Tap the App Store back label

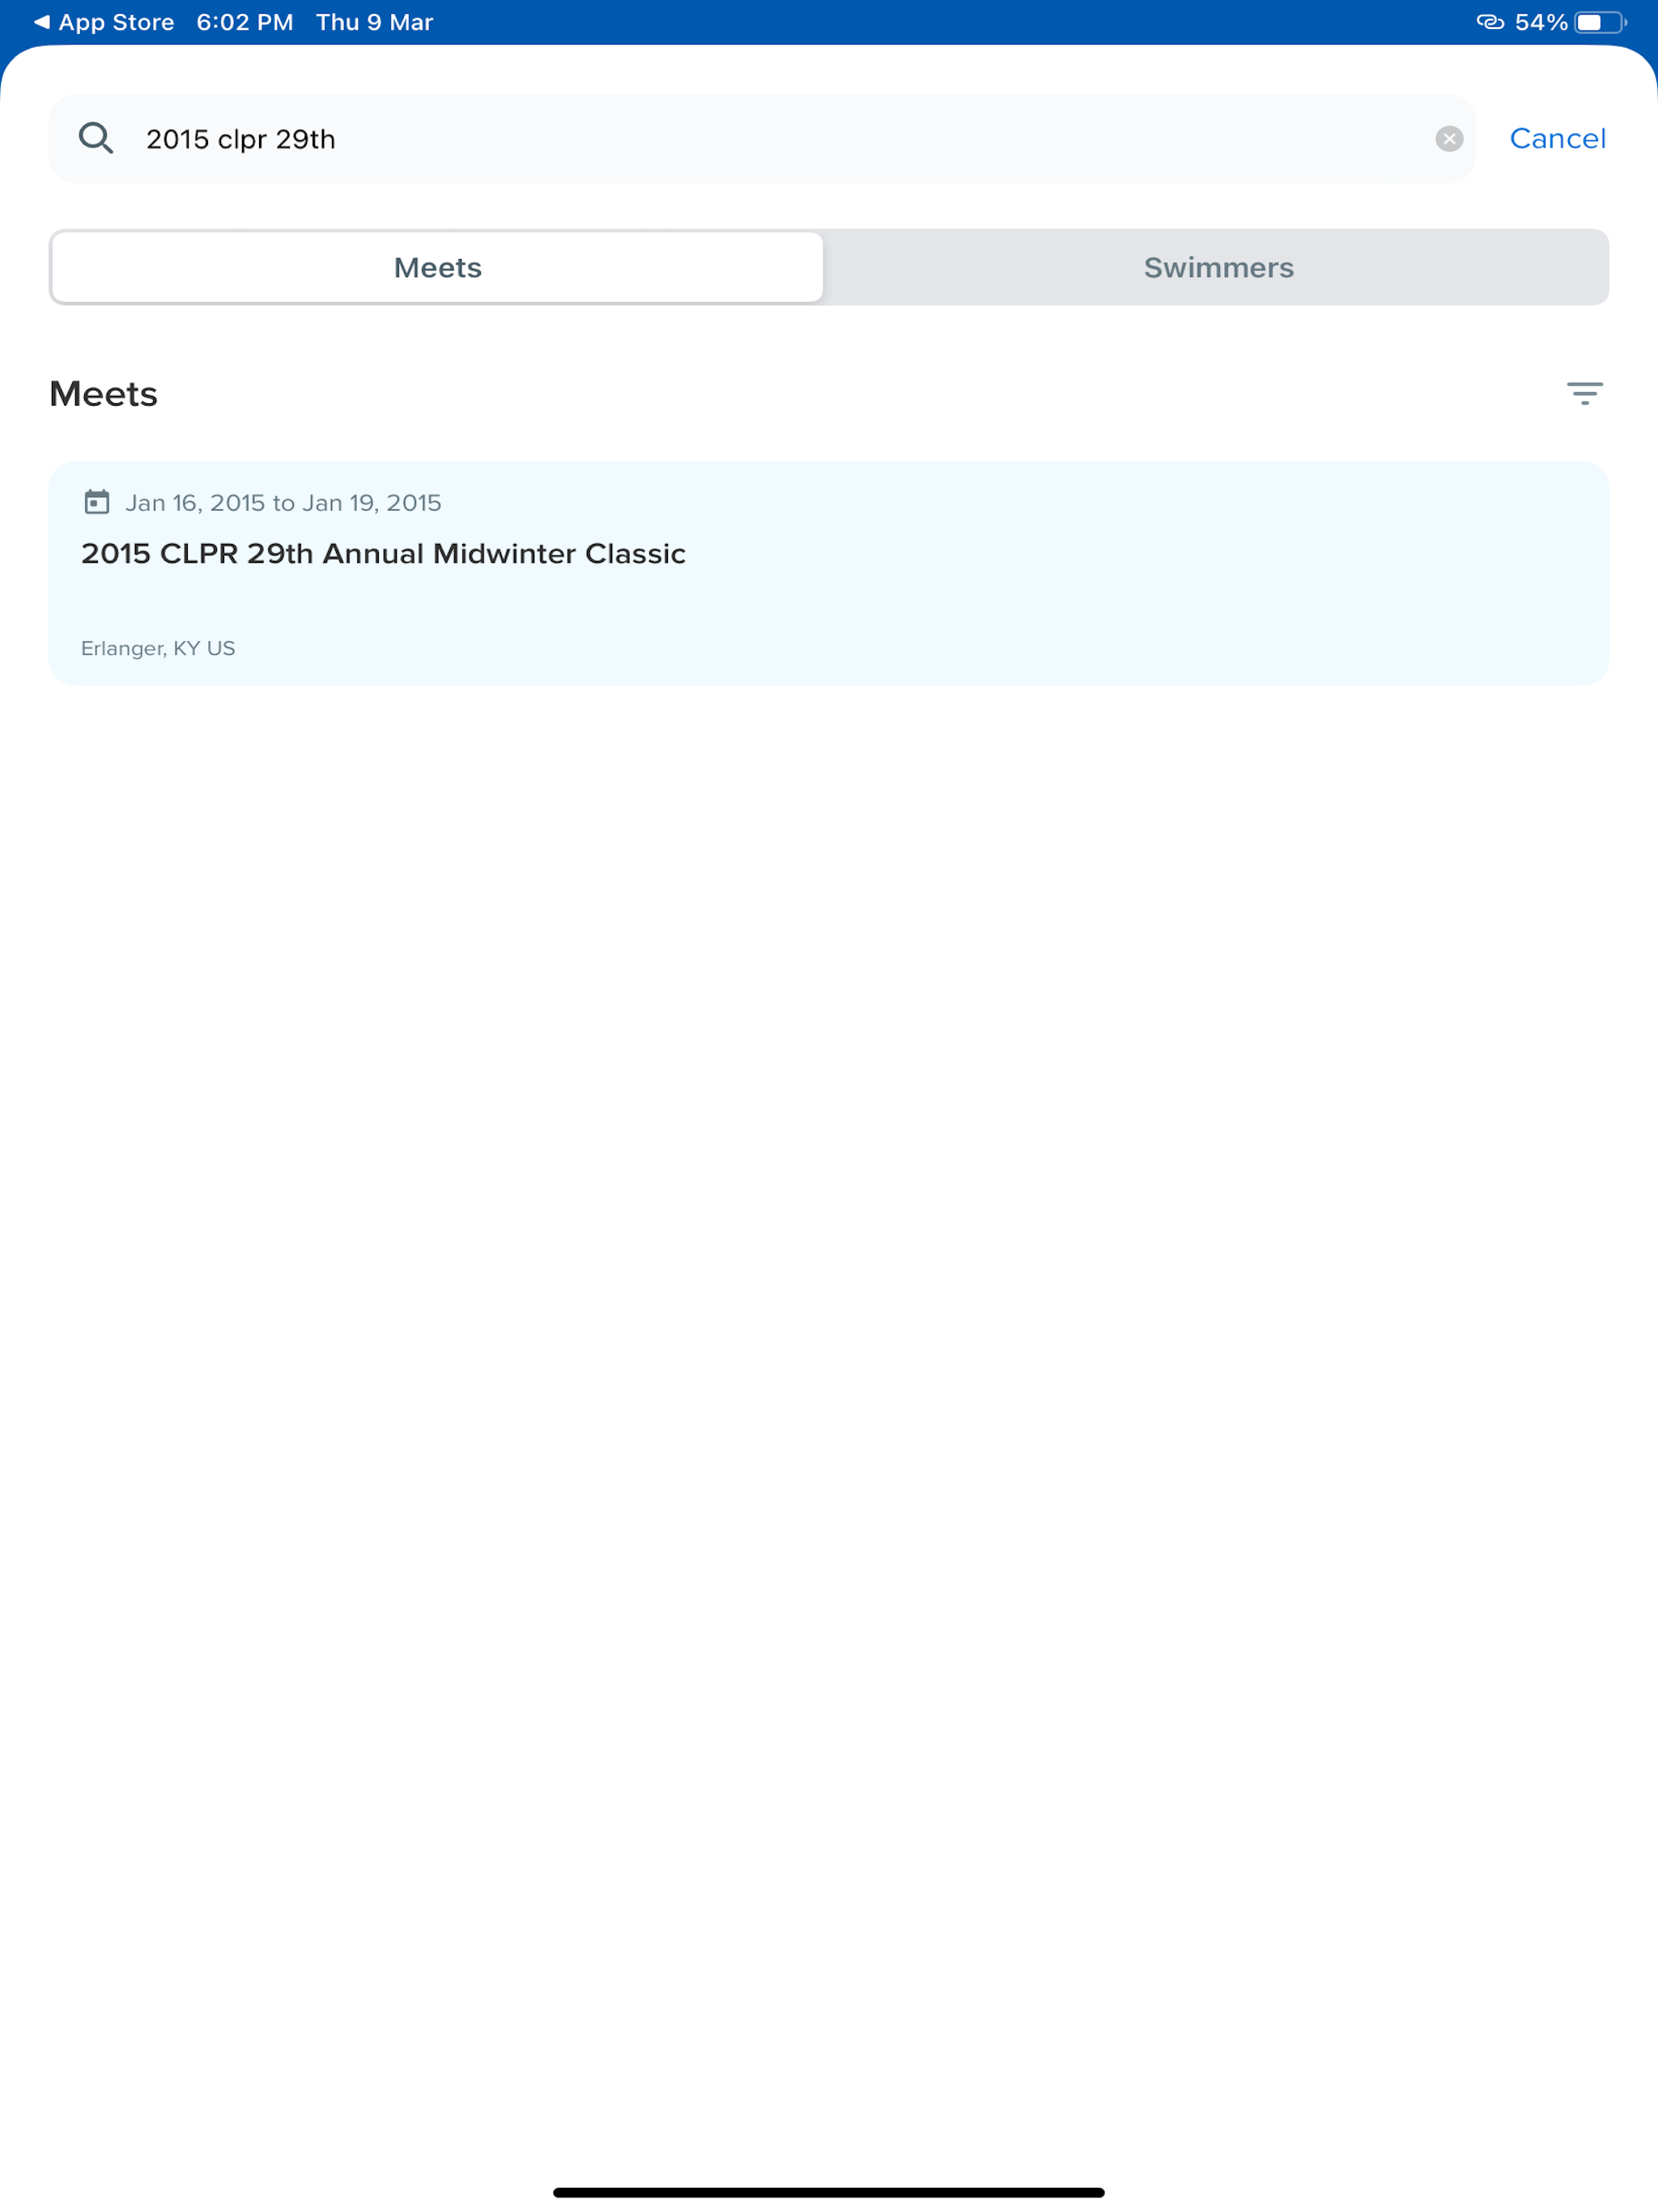116,22
